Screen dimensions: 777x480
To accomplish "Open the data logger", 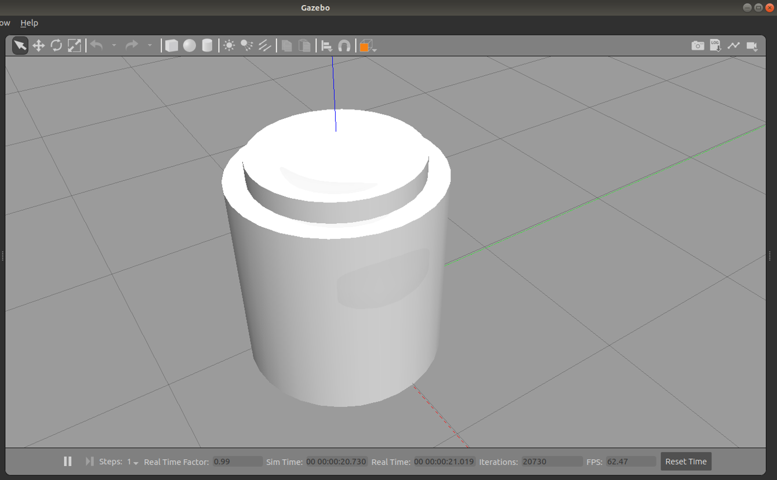I will tap(716, 46).
